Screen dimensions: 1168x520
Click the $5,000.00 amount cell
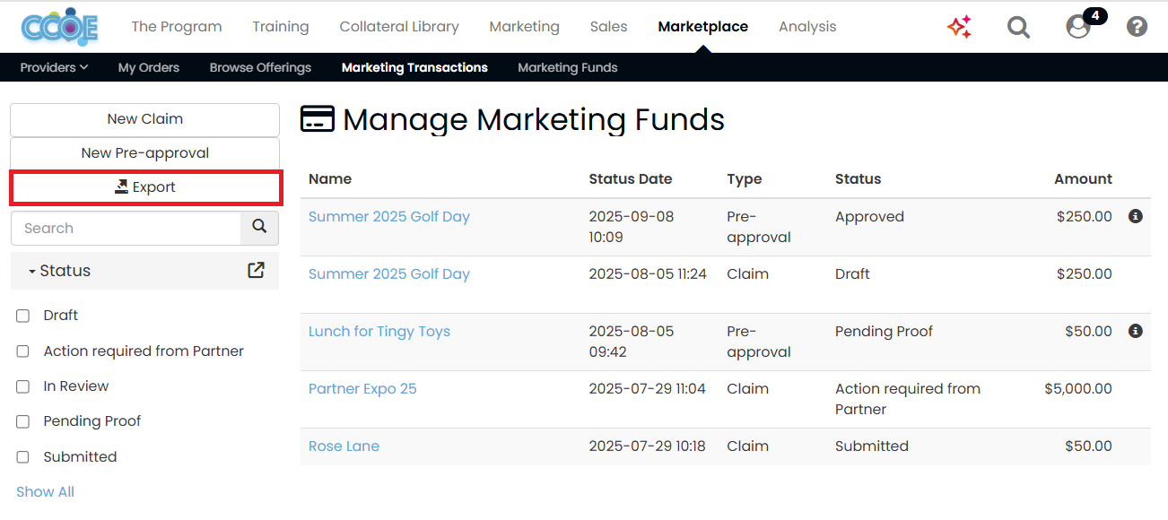pos(1078,388)
